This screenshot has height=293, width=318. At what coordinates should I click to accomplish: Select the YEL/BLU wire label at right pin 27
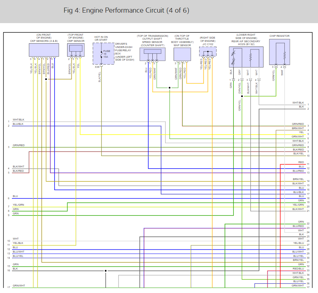pos(298,243)
